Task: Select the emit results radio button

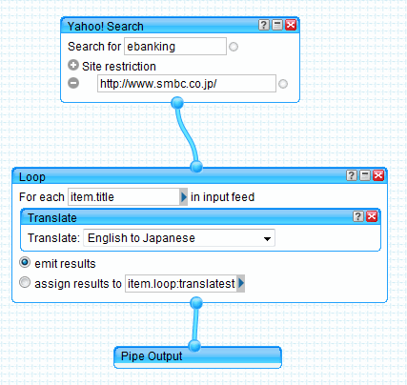Action: (25, 263)
